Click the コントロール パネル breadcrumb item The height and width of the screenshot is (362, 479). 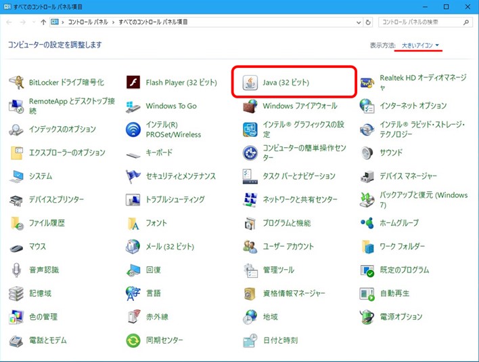pos(88,22)
